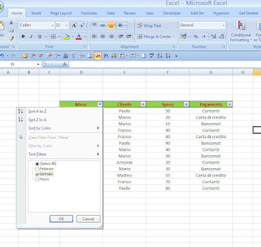Click the Cancel button in filter menu
The height and width of the screenshot is (247, 261).
[88, 219]
